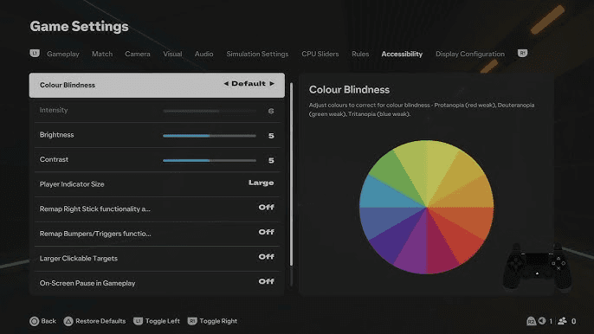Select previous Colour Blindness option with left arrow

point(226,84)
